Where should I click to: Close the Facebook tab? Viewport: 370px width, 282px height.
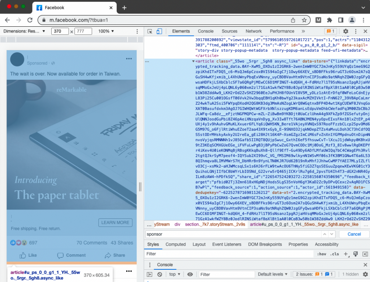(111, 8)
